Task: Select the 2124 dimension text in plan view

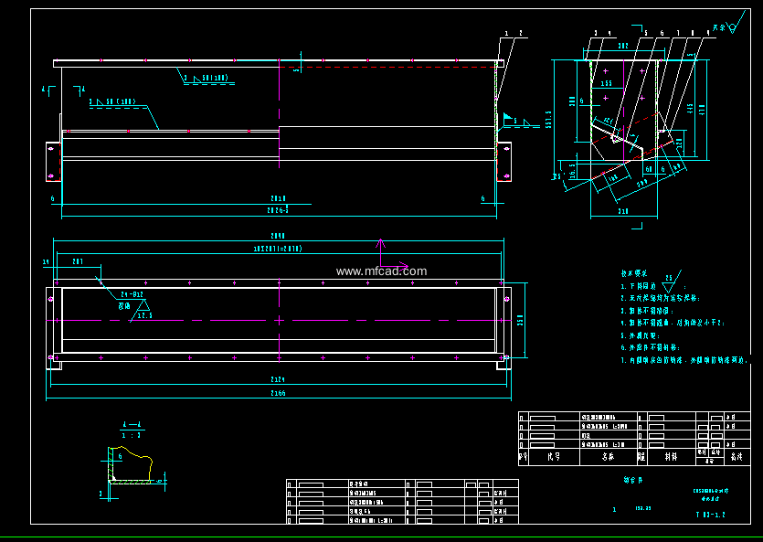Action: point(278,379)
